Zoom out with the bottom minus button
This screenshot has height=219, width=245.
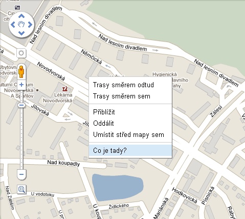click(x=21, y=174)
